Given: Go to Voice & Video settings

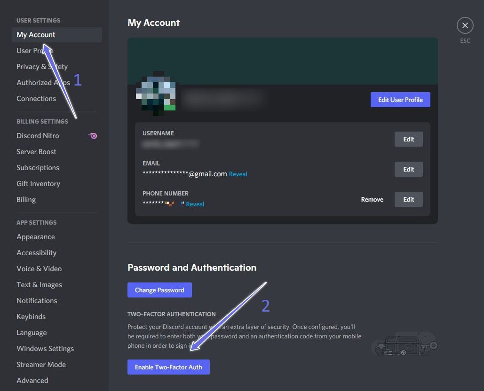Looking at the screenshot, I should coord(39,269).
